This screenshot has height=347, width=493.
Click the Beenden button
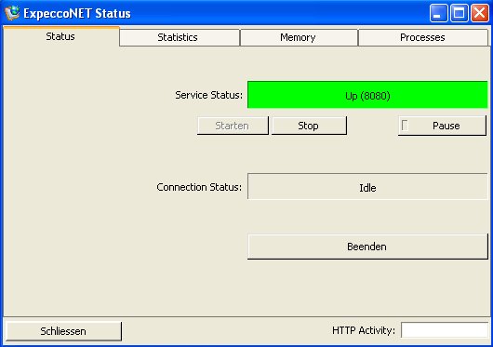[x=367, y=247]
